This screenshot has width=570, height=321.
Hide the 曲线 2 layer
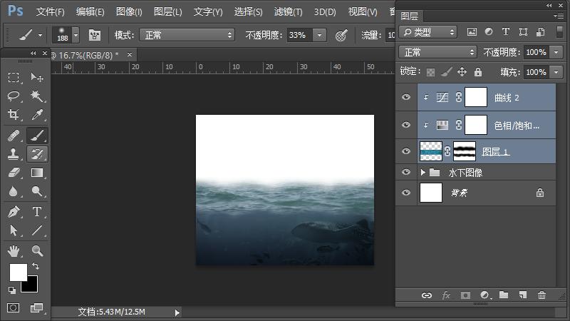coord(406,97)
